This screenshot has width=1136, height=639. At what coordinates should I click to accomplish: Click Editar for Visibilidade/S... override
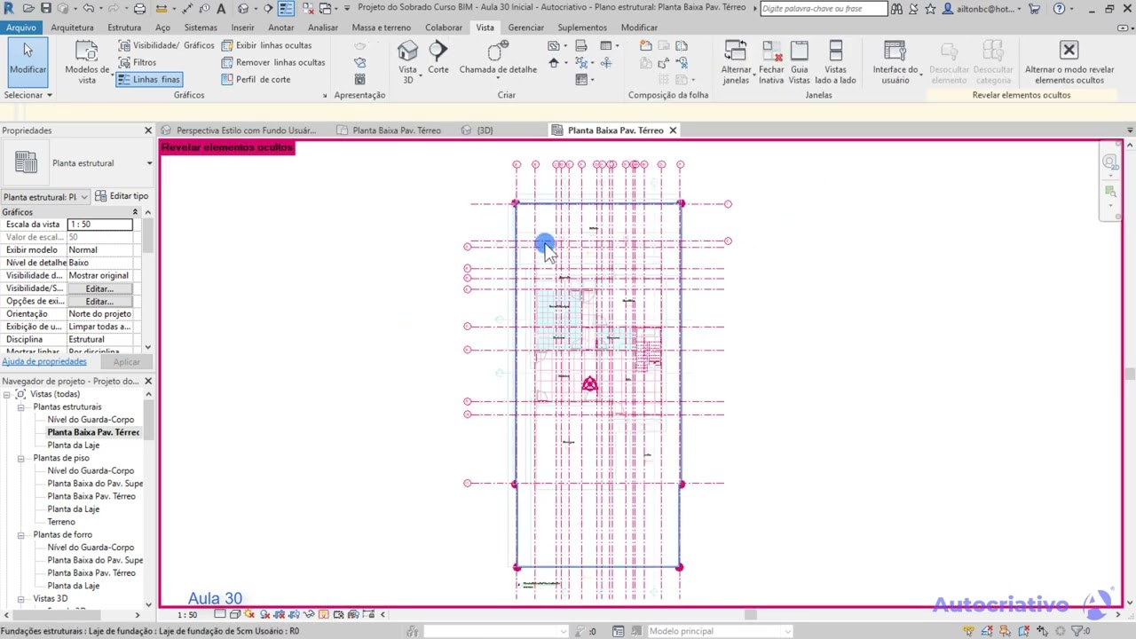[x=99, y=288]
